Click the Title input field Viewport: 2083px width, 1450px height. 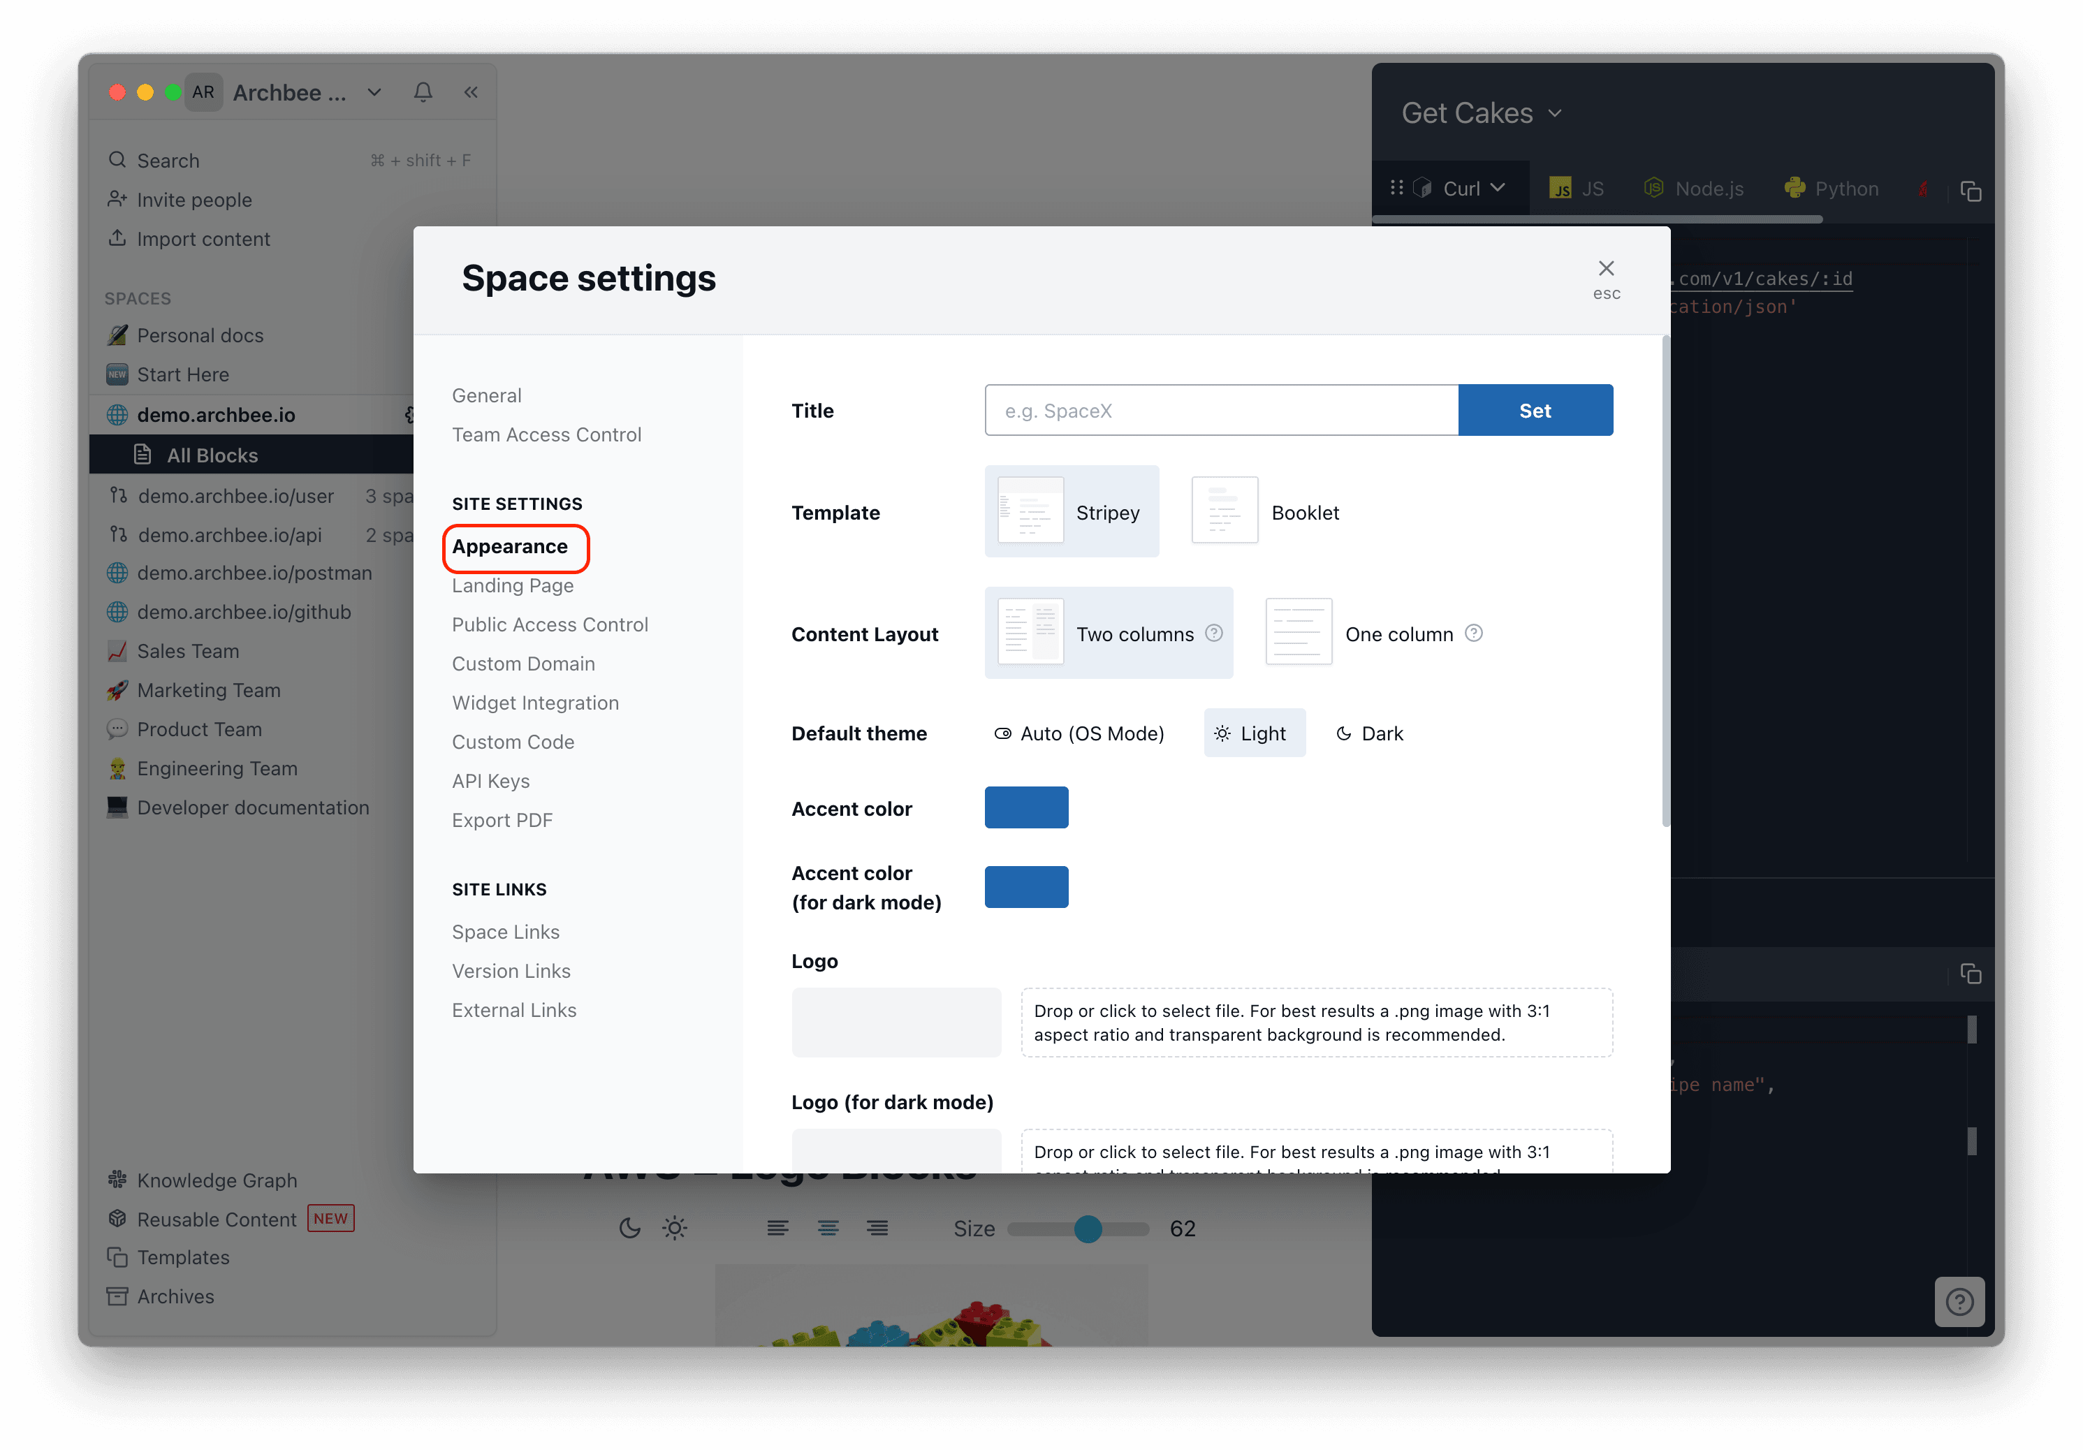[1221, 410]
